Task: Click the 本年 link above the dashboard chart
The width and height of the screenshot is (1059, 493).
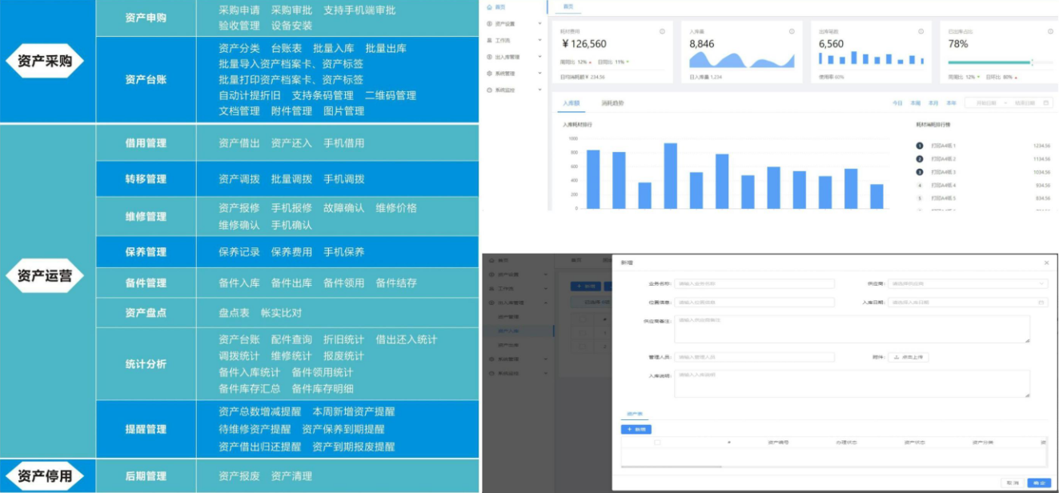Action: pyautogui.click(x=951, y=103)
